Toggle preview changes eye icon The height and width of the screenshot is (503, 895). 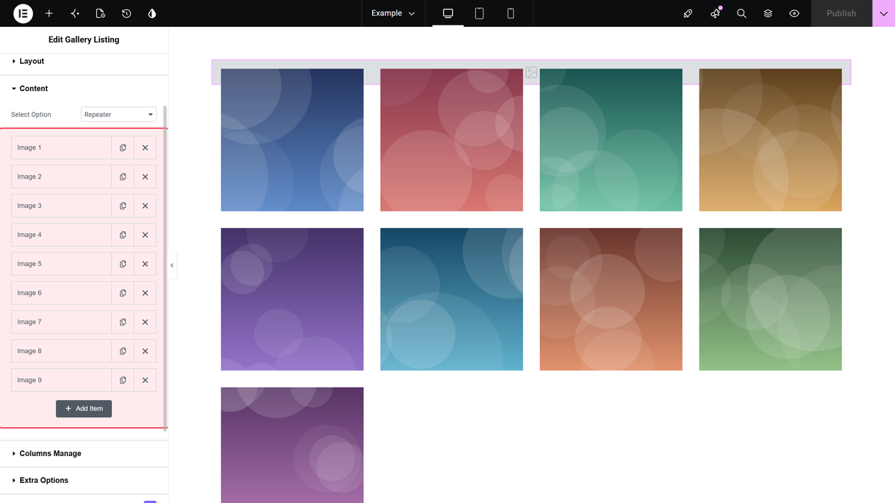[794, 13]
